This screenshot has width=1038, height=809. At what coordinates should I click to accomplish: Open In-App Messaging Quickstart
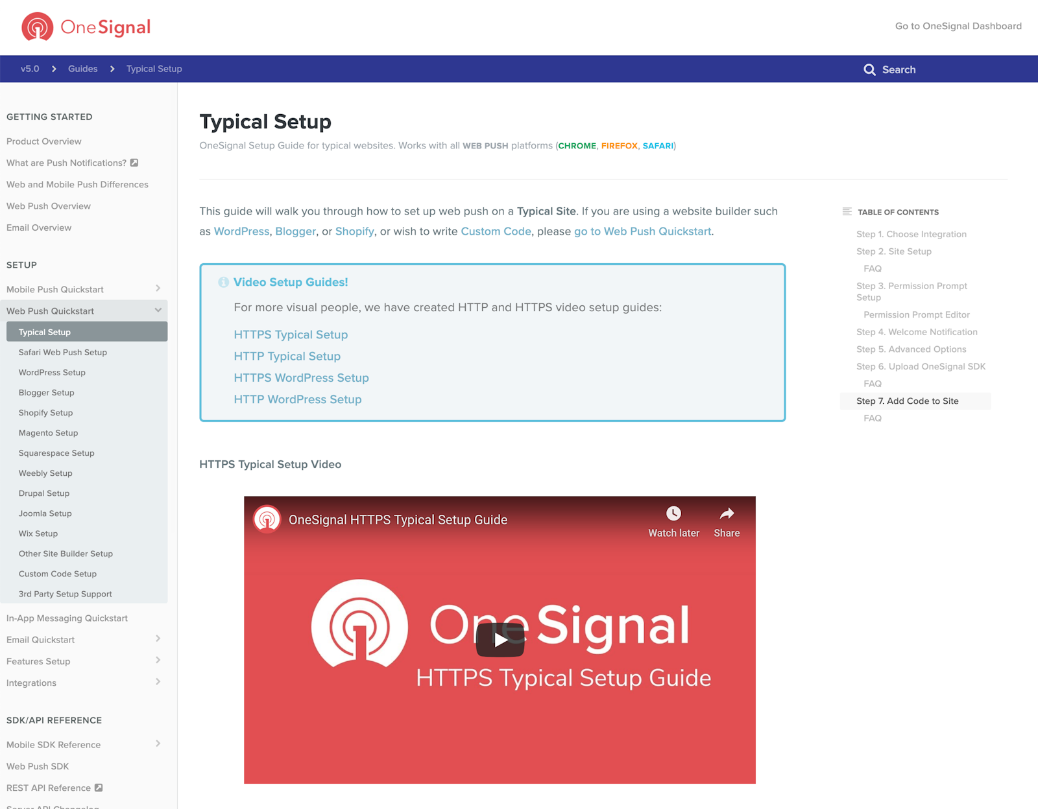[67, 618]
